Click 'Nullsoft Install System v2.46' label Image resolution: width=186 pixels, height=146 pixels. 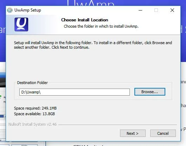(33, 124)
